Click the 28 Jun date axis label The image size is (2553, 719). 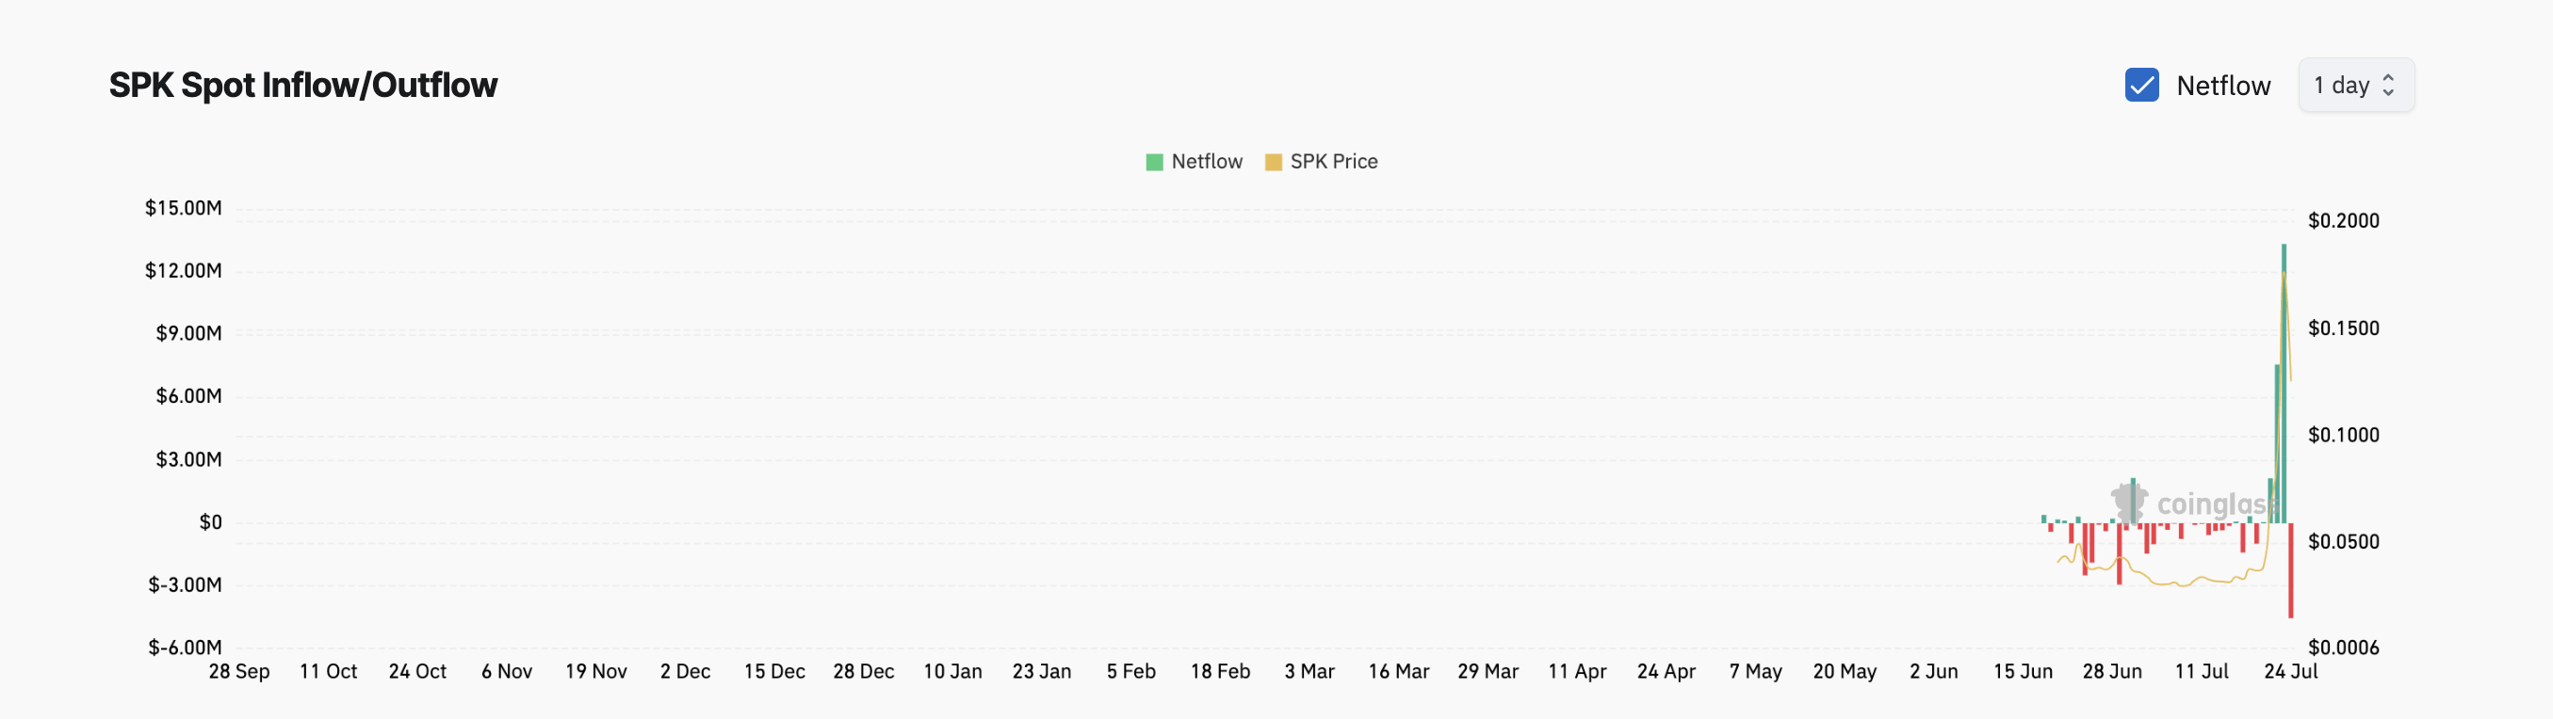click(x=2112, y=671)
